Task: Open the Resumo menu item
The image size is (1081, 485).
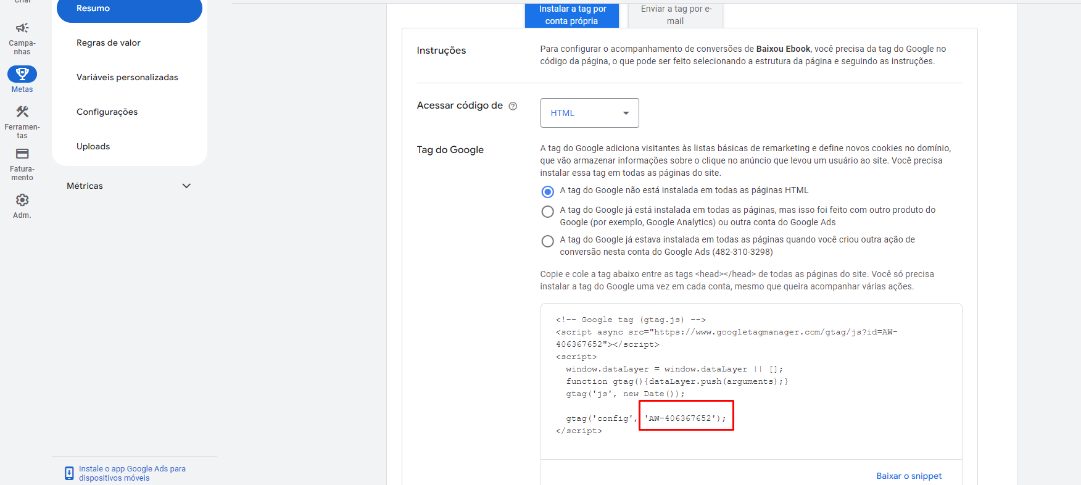Action: [x=130, y=9]
